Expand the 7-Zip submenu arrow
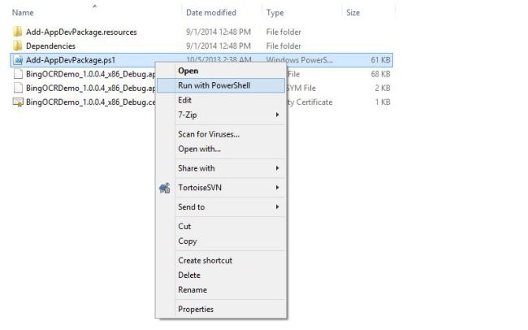Image resolution: width=528 pixels, height=330 pixels. click(x=277, y=115)
